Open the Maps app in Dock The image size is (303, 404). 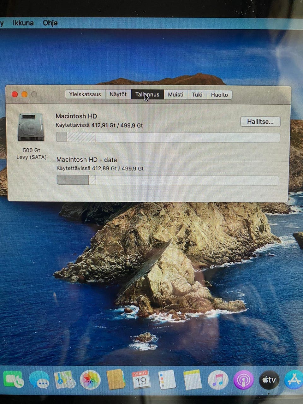pyautogui.click(x=65, y=380)
